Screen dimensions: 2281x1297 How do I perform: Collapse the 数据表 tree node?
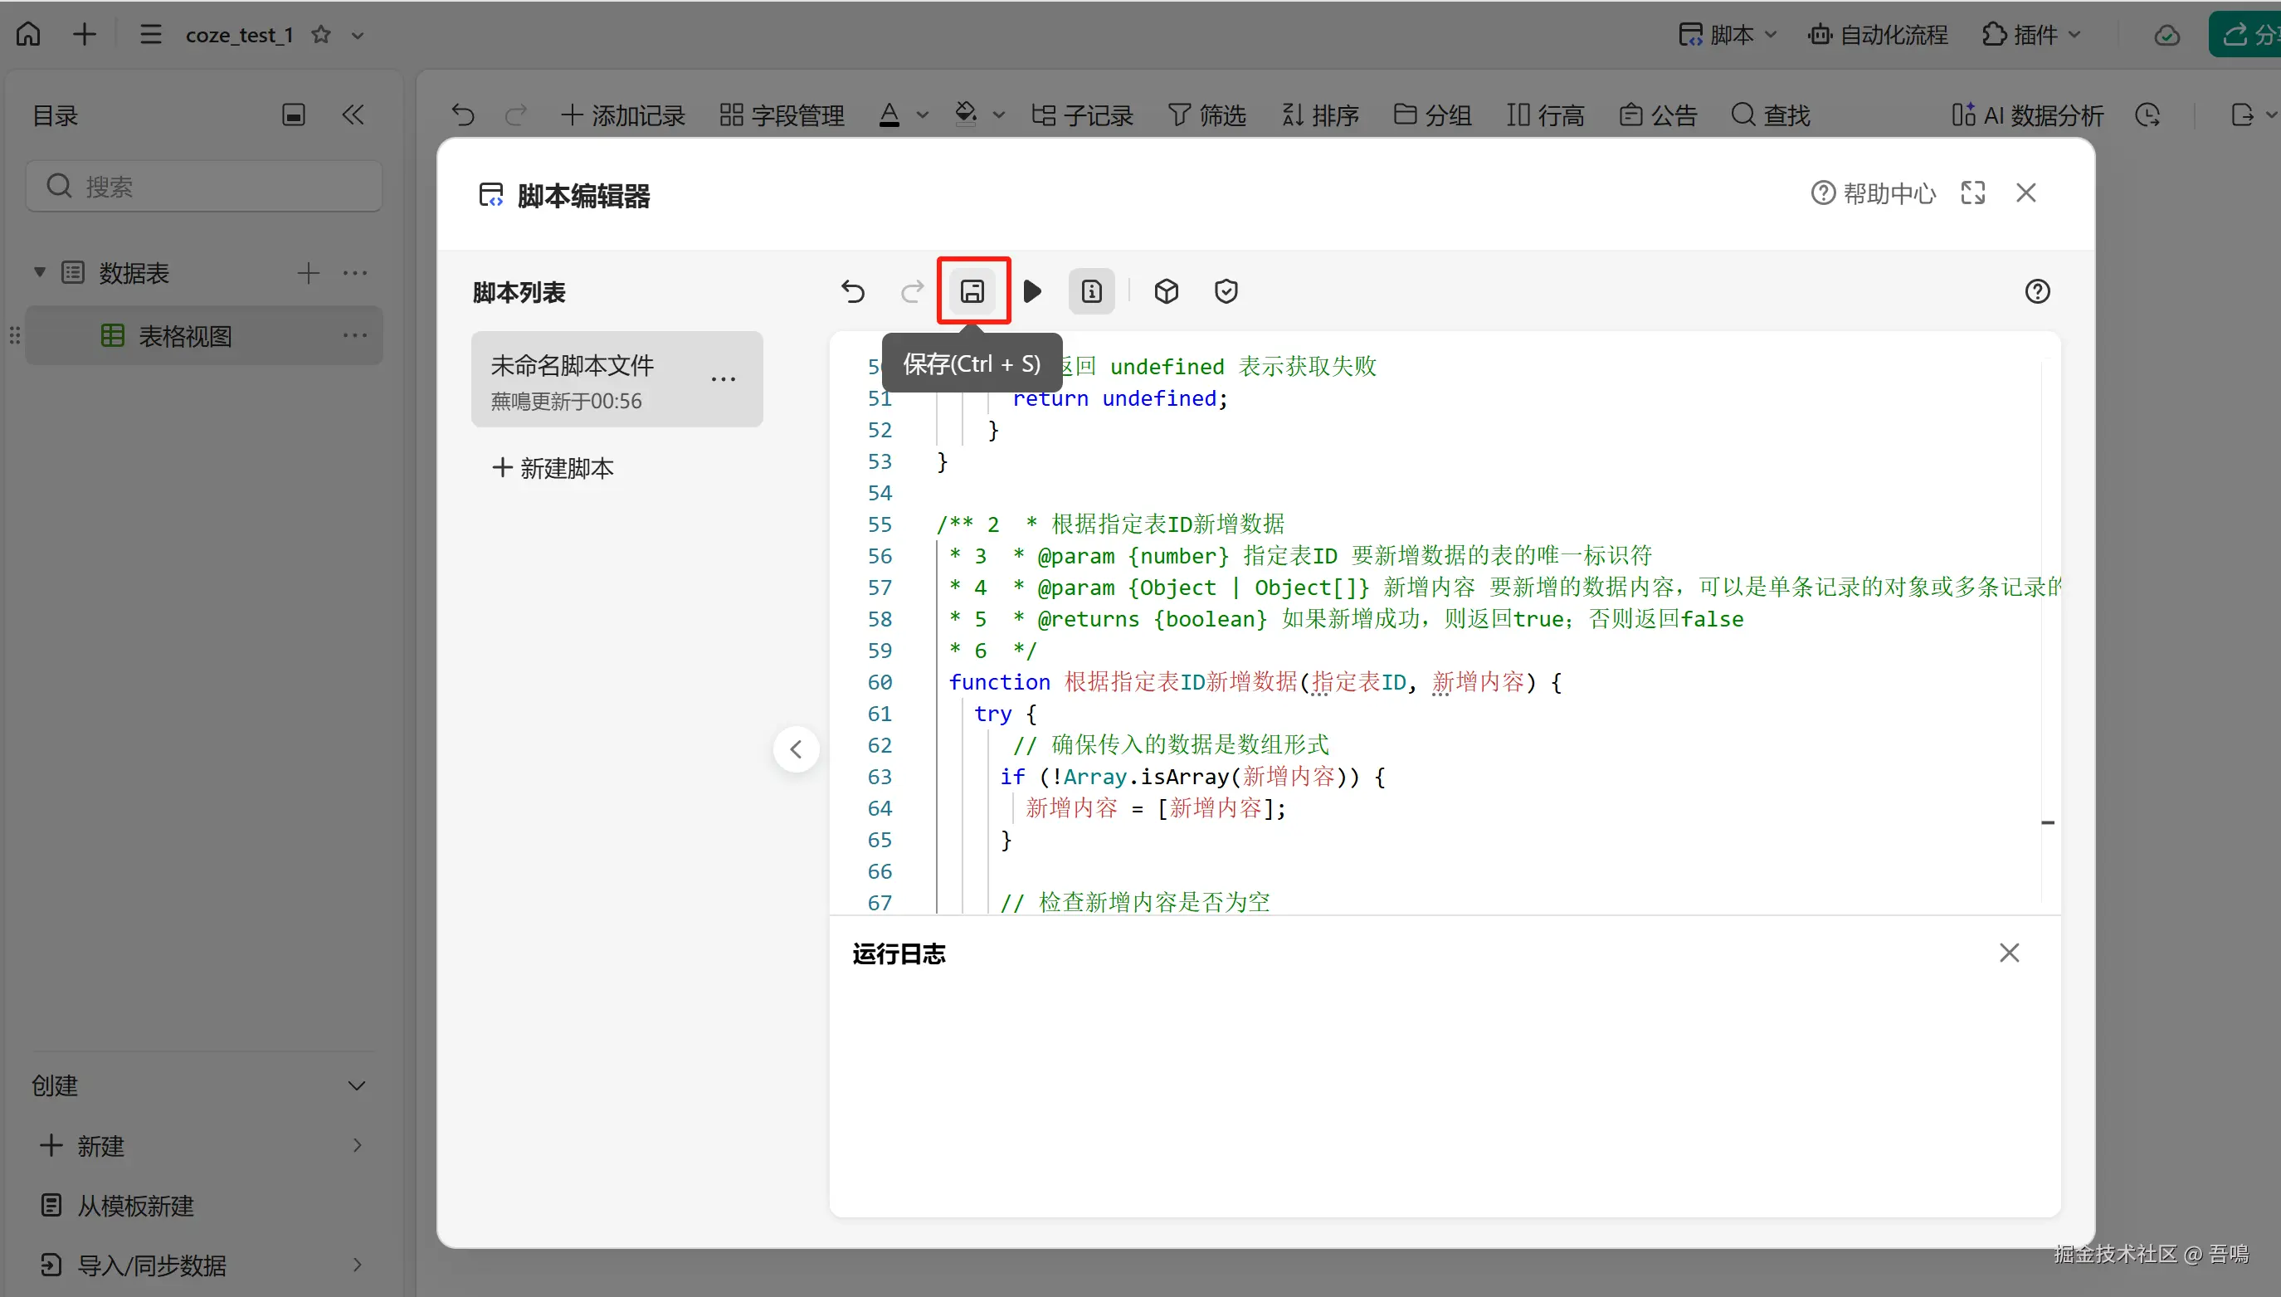[x=39, y=272]
